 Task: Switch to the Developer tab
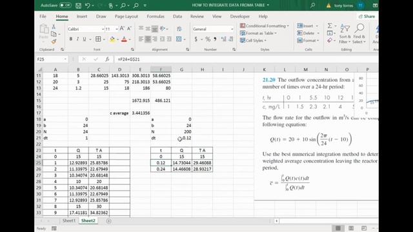[239, 16]
